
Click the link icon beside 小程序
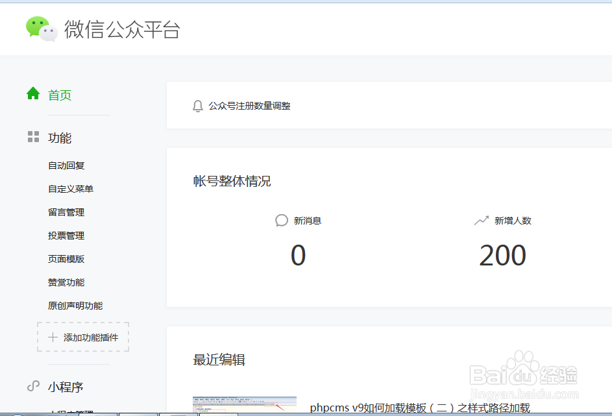[34, 386]
